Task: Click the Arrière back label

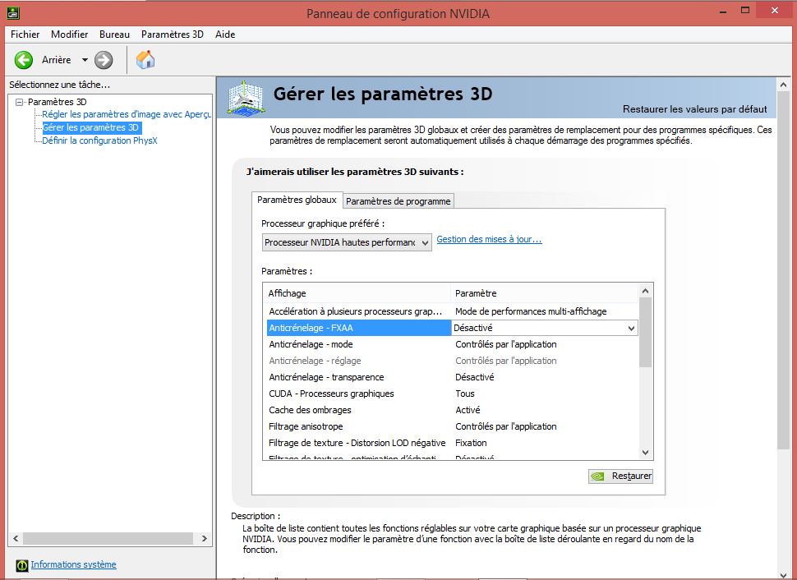Action: click(57, 60)
